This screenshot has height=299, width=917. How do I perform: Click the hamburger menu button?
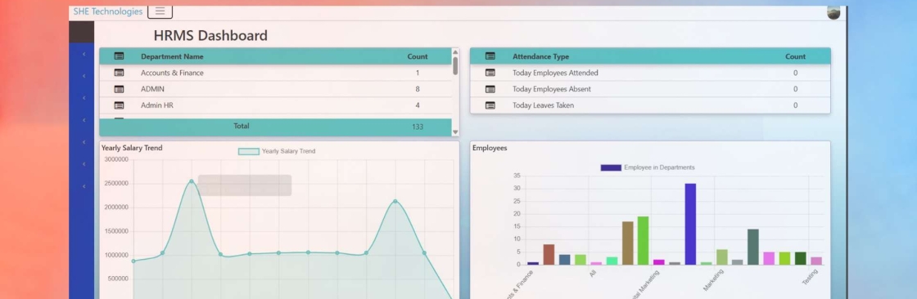tap(160, 11)
